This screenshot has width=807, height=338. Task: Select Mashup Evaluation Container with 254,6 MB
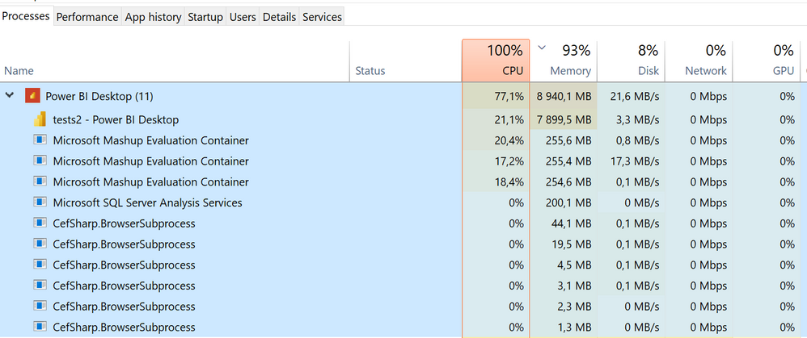(403, 182)
